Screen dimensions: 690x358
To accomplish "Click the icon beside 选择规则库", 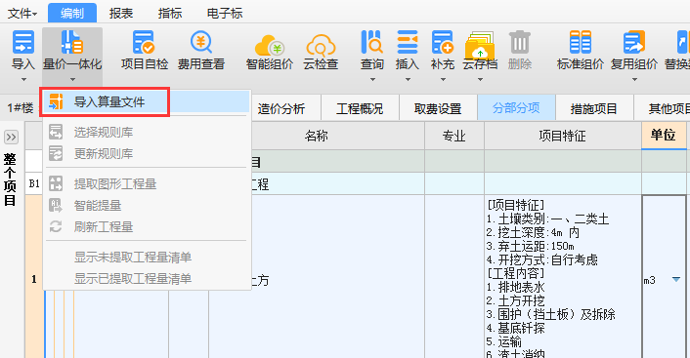I will click(x=56, y=132).
